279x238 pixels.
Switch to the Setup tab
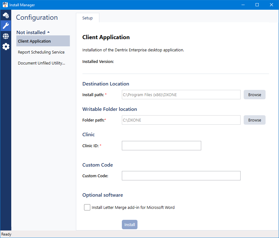pos(87,18)
